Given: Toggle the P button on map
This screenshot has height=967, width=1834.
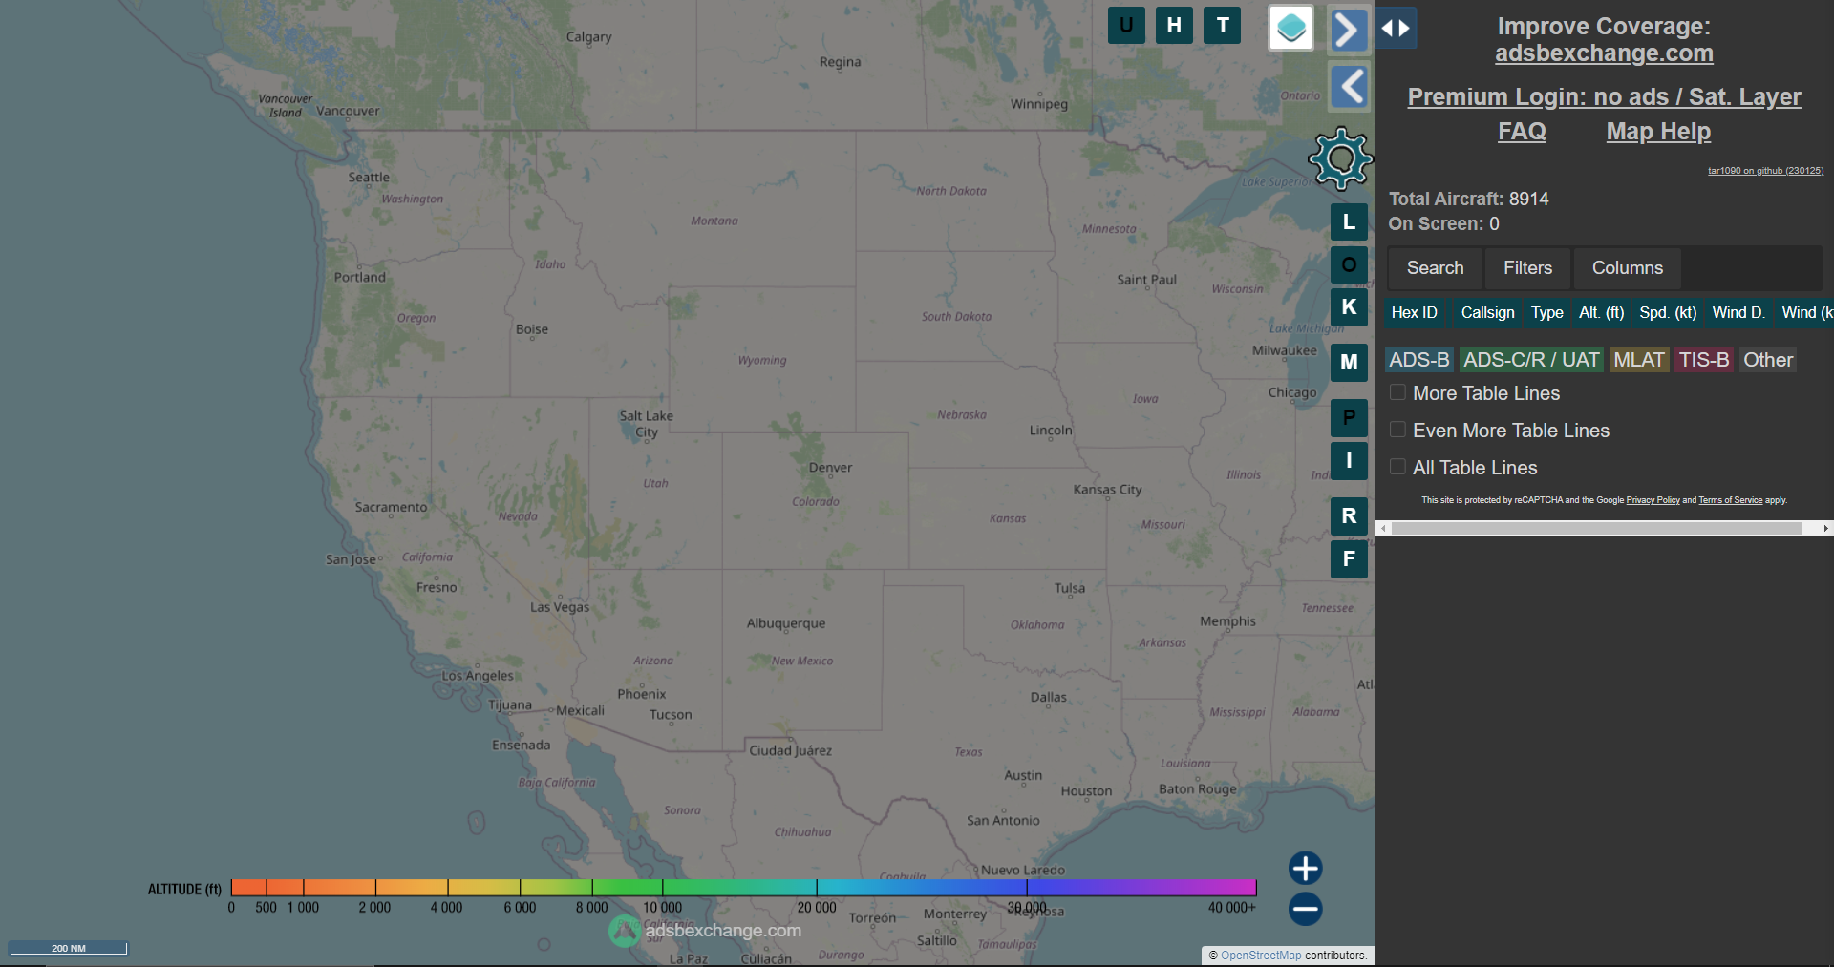Looking at the screenshot, I should (x=1349, y=417).
